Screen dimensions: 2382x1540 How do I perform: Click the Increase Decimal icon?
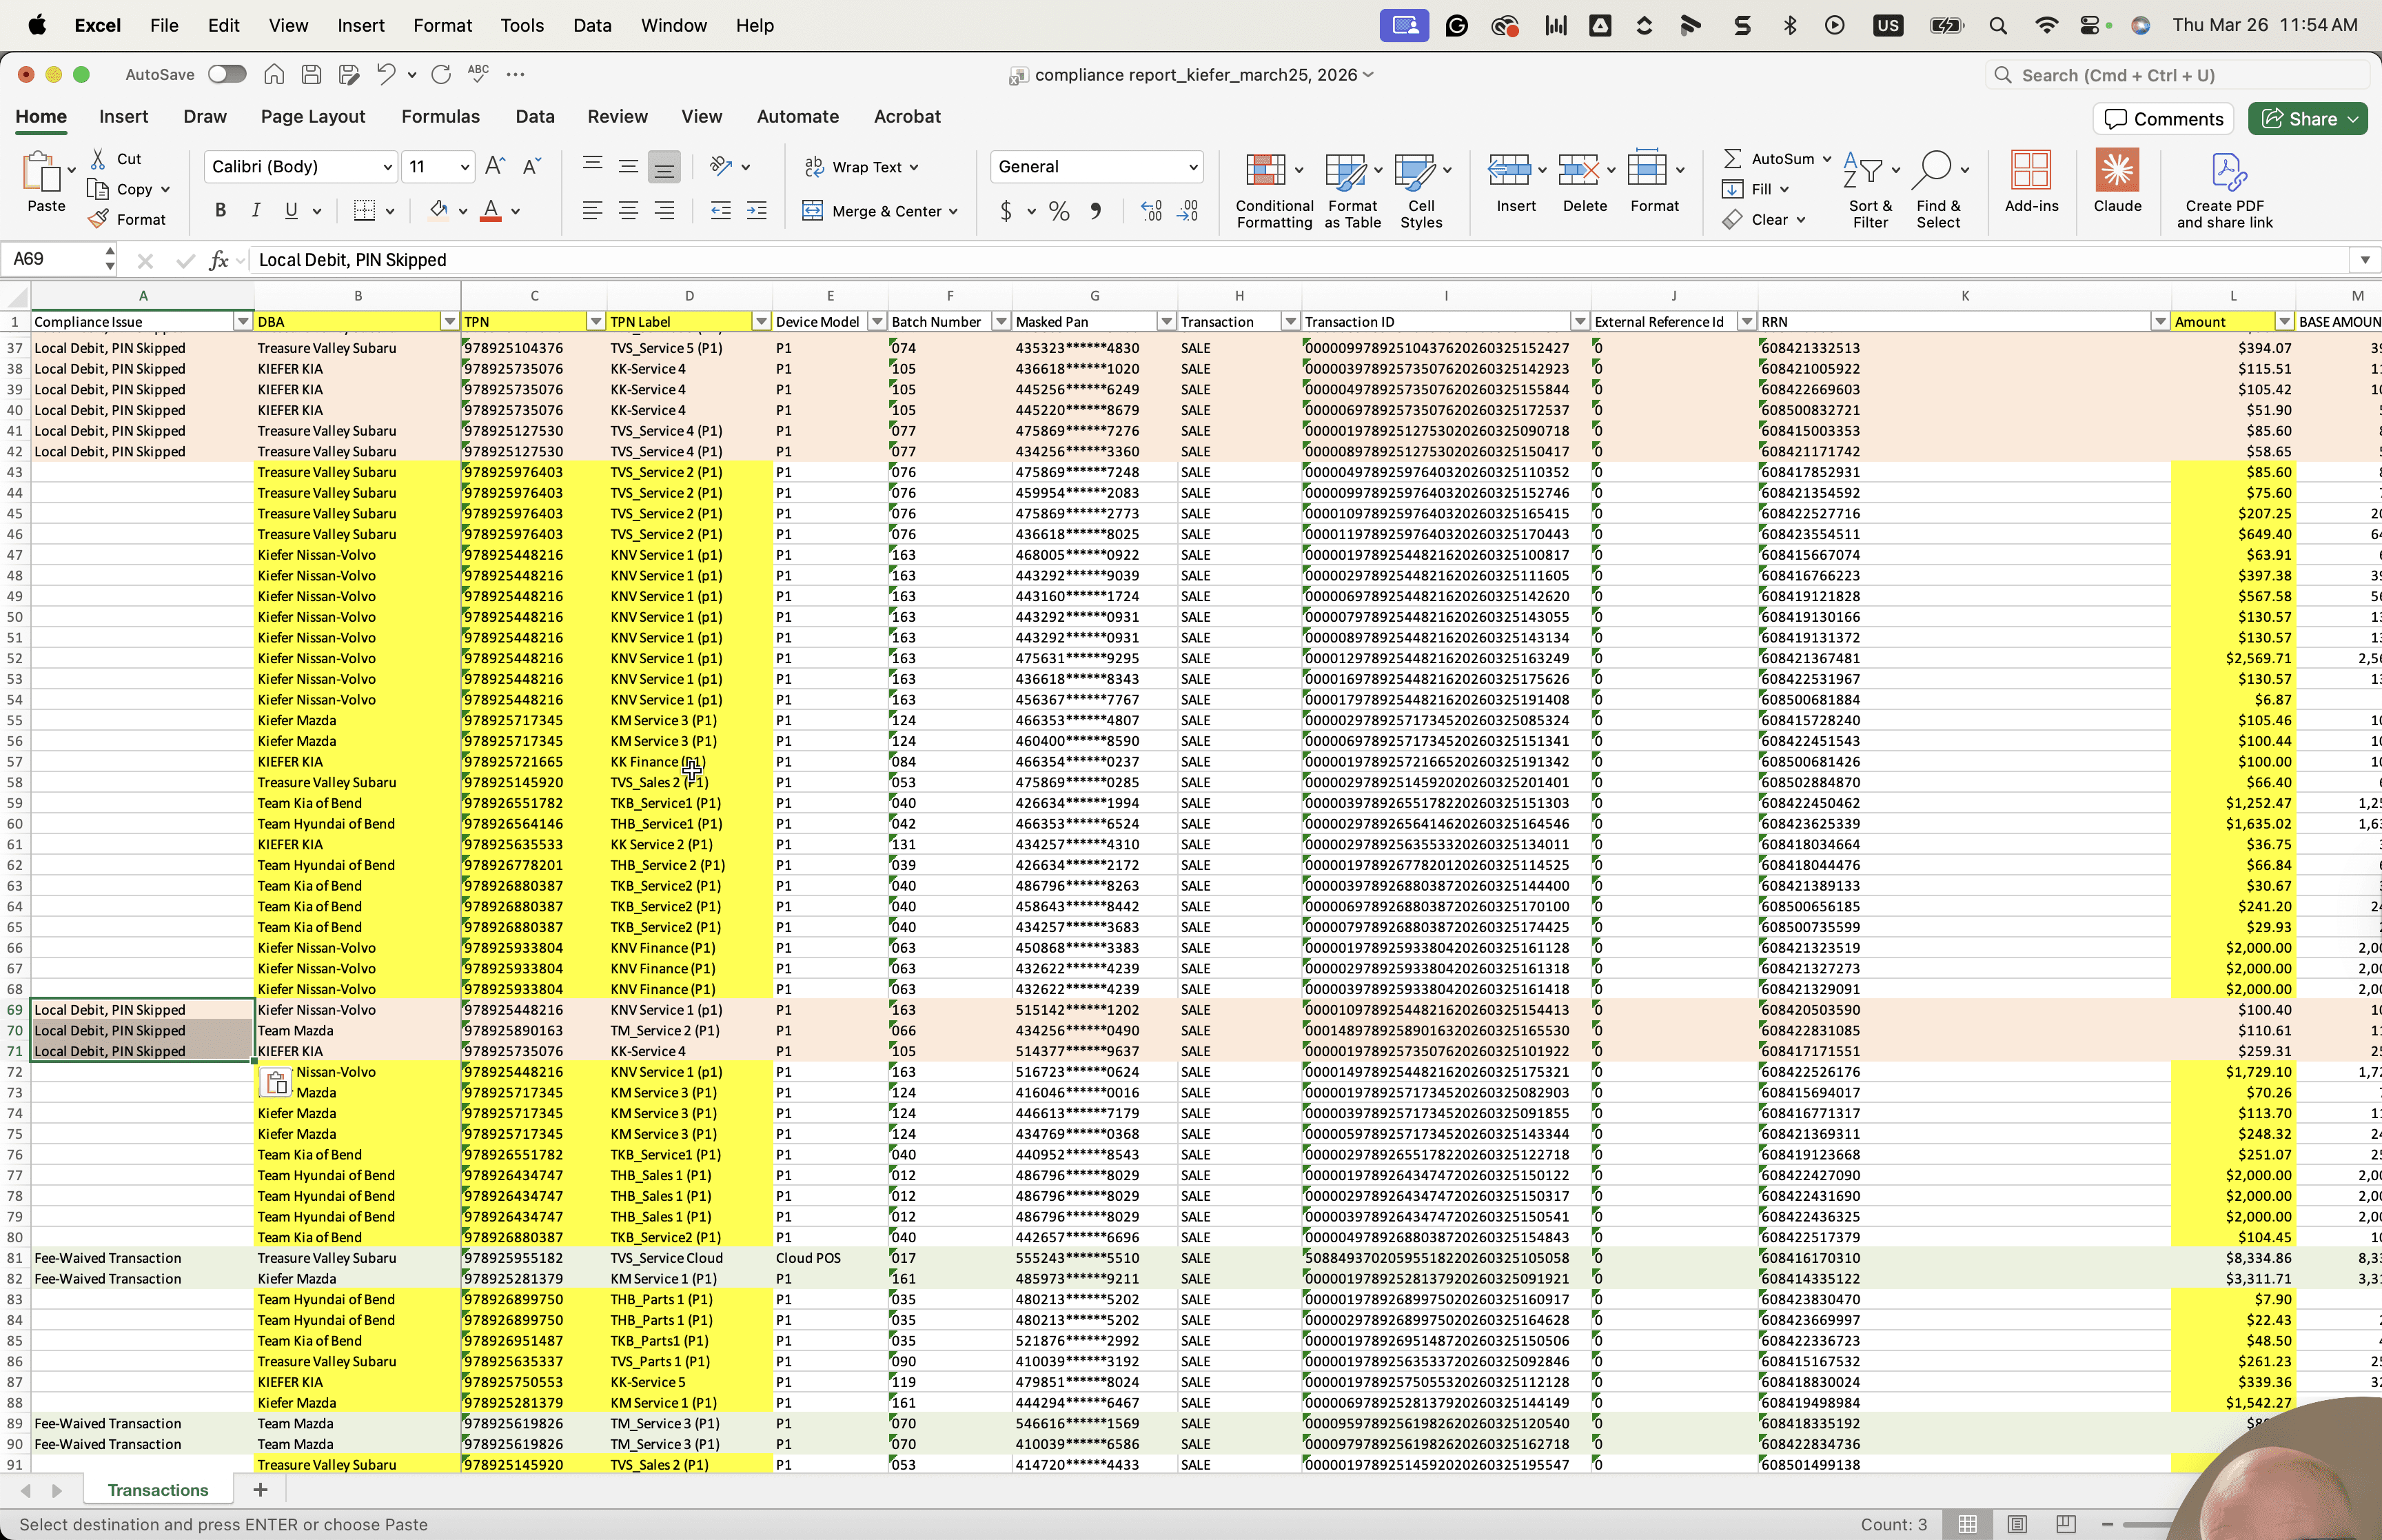pos(1152,211)
